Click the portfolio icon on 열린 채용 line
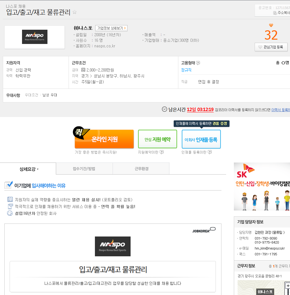290x295 pixels. (x=10, y=199)
